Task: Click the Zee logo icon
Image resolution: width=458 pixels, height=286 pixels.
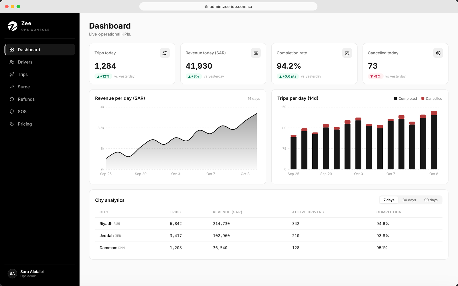Action: tap(13, 26)
